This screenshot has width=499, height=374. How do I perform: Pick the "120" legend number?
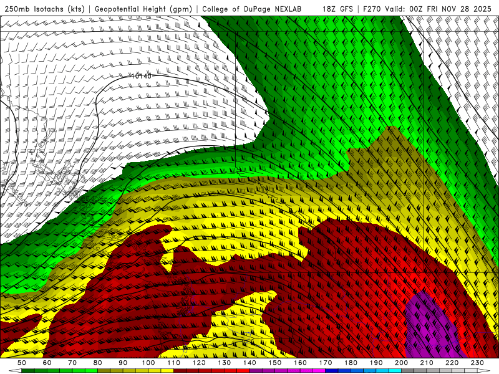(199, 363)
